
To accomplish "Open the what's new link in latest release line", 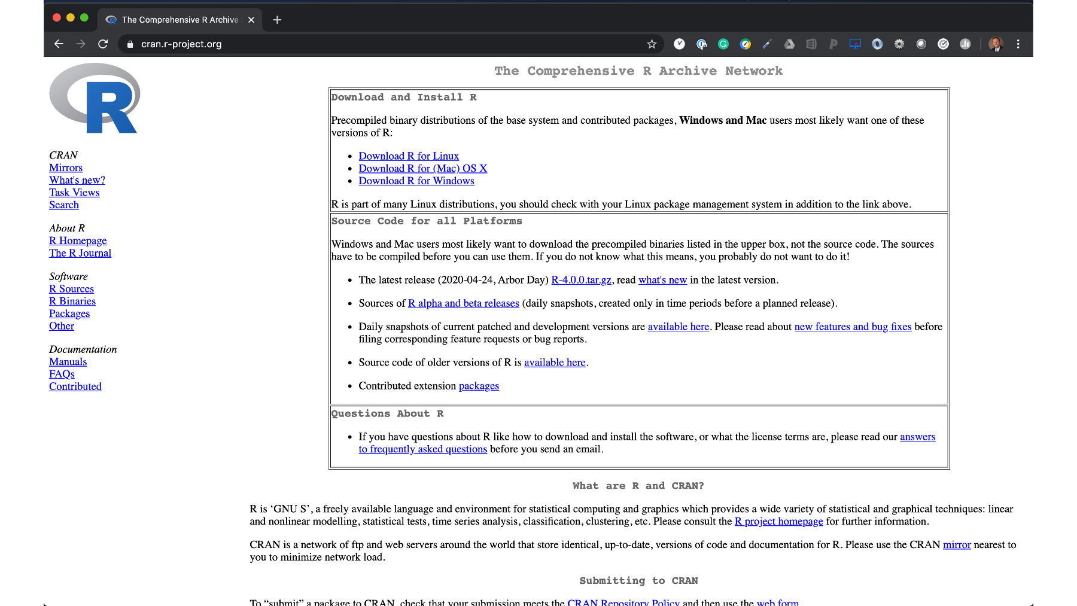I will click(662, 280).
